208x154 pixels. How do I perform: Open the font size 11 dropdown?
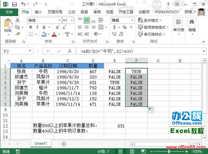72,20
